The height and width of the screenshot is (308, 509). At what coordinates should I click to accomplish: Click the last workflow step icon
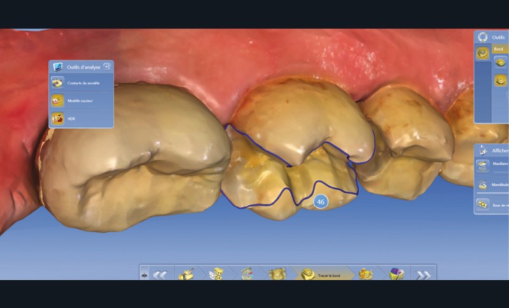coord(396,274)
